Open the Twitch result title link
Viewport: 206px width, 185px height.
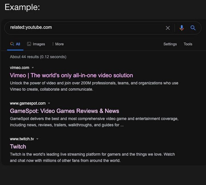coord(18,147)
